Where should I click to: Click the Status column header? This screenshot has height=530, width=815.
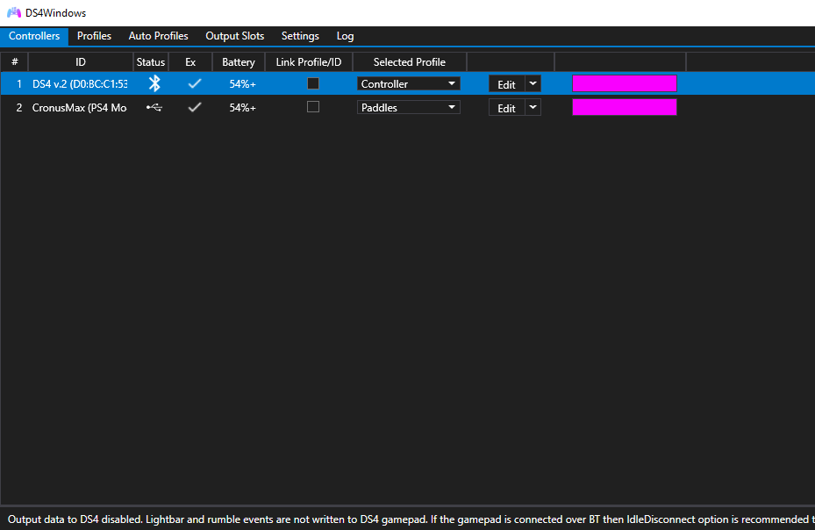point(150,61)
